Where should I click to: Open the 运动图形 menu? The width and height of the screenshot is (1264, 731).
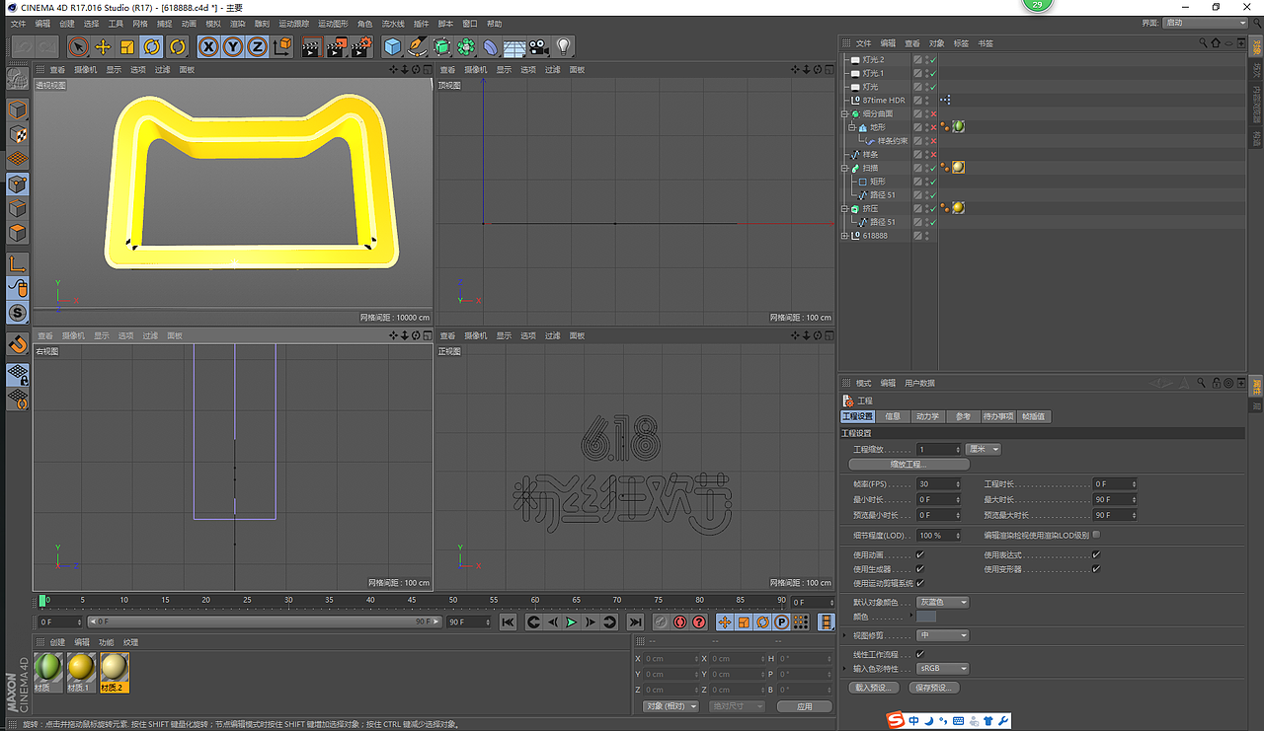[333, 24]
